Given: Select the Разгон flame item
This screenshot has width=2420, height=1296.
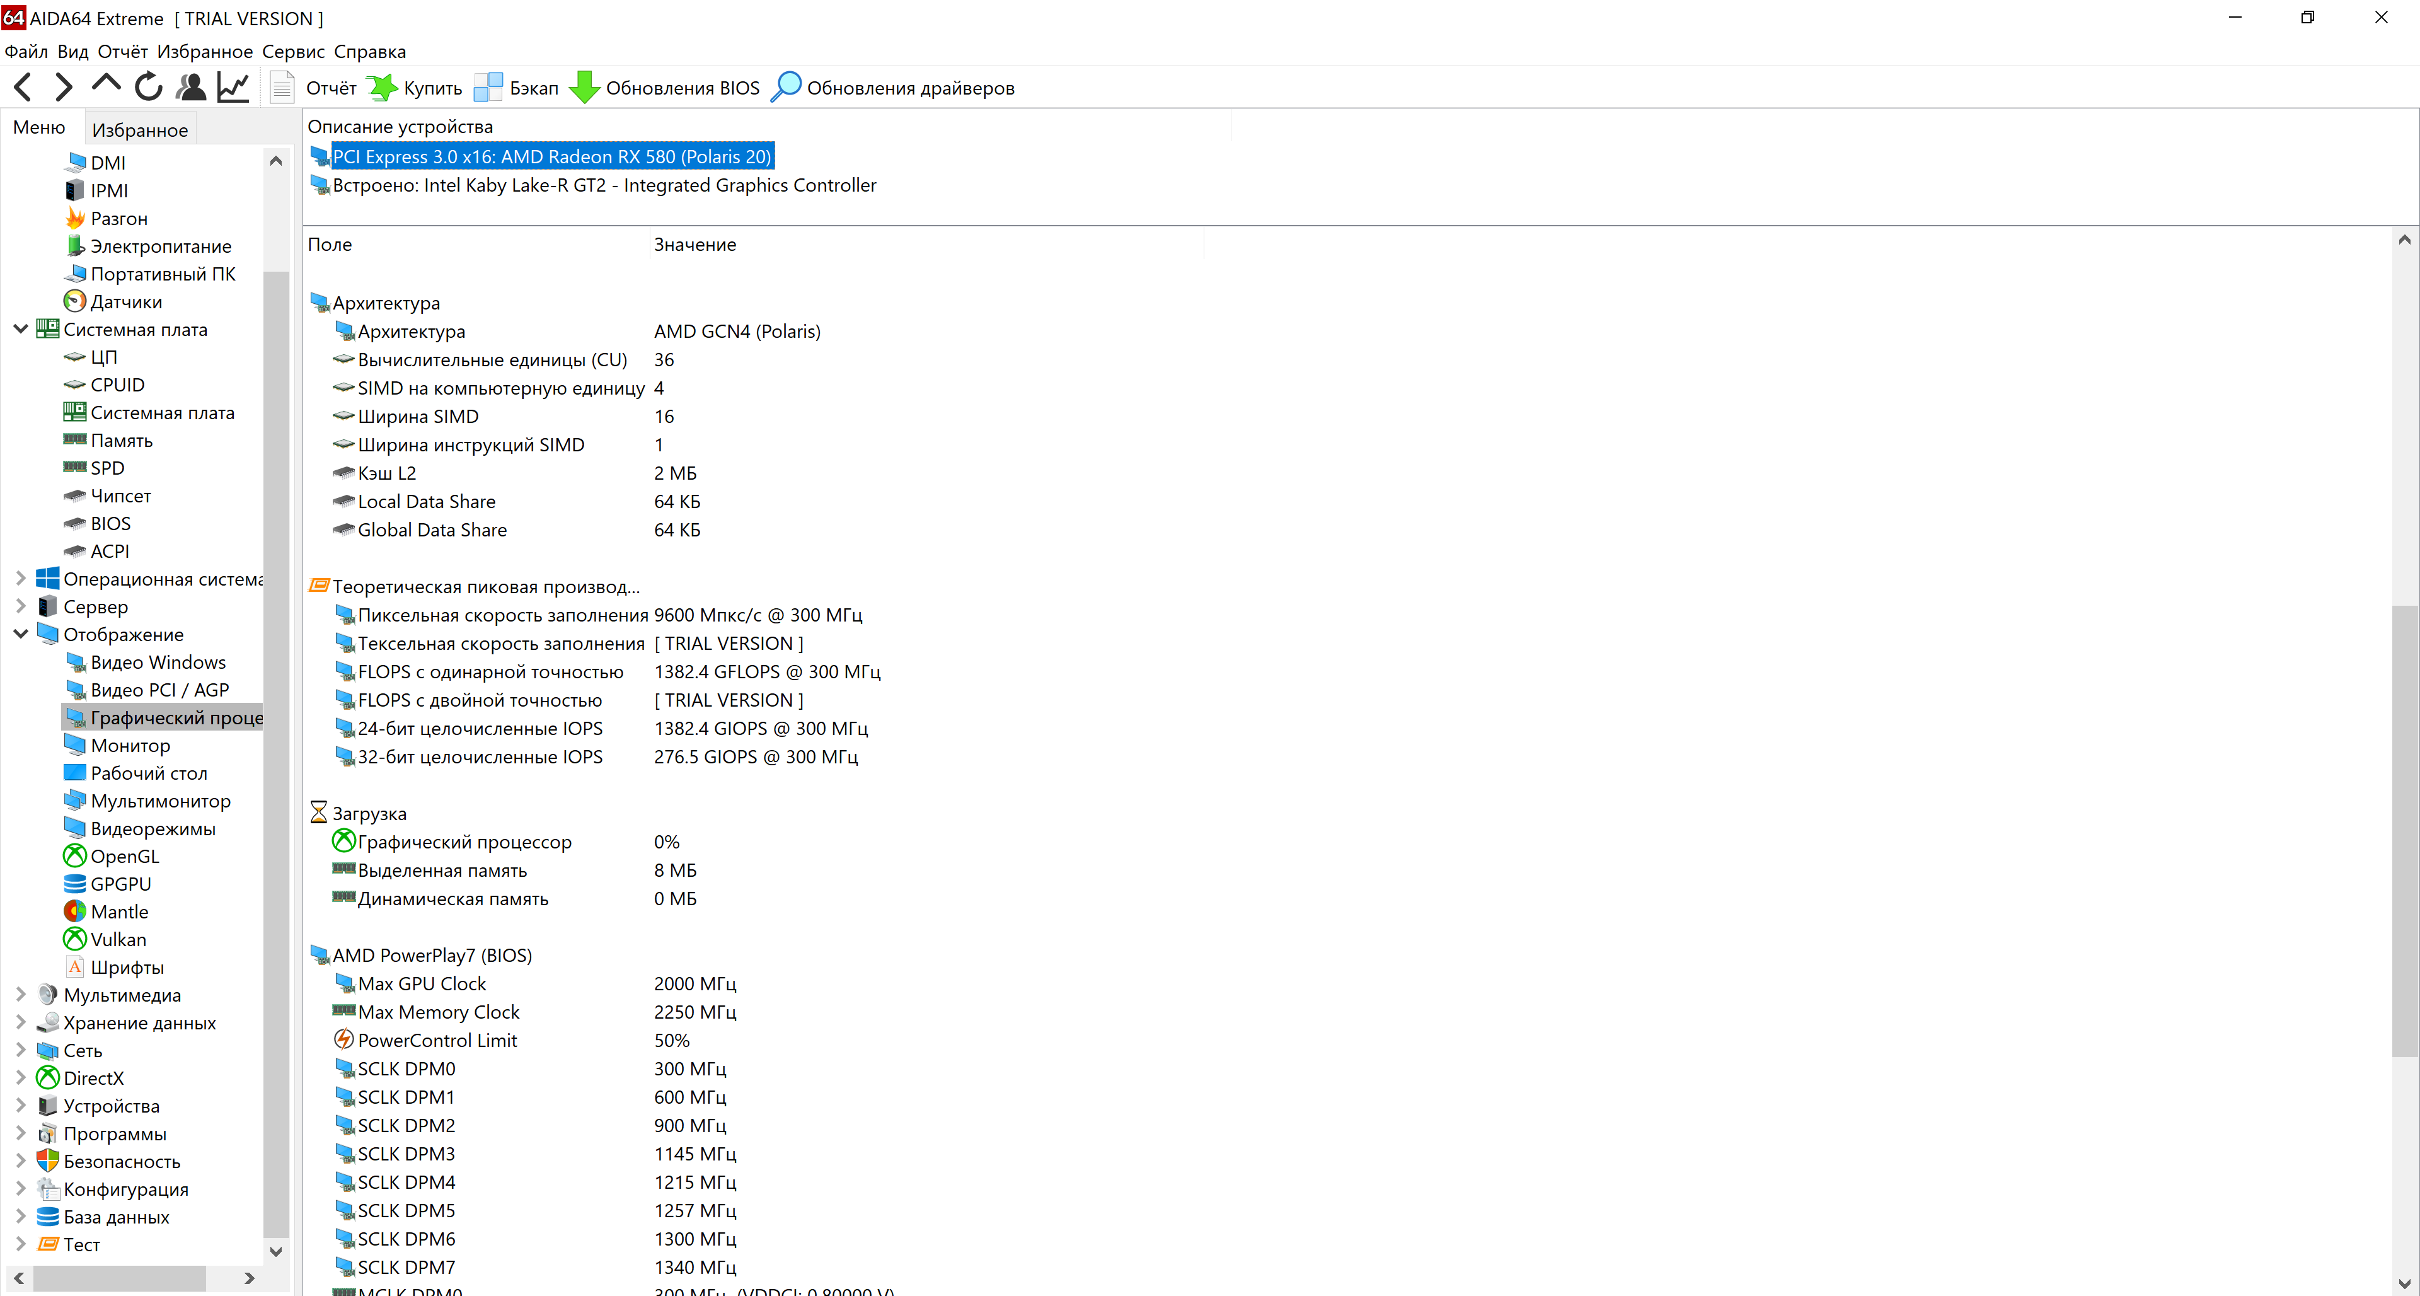Looking at the screenshot, I should pos(106,218).
